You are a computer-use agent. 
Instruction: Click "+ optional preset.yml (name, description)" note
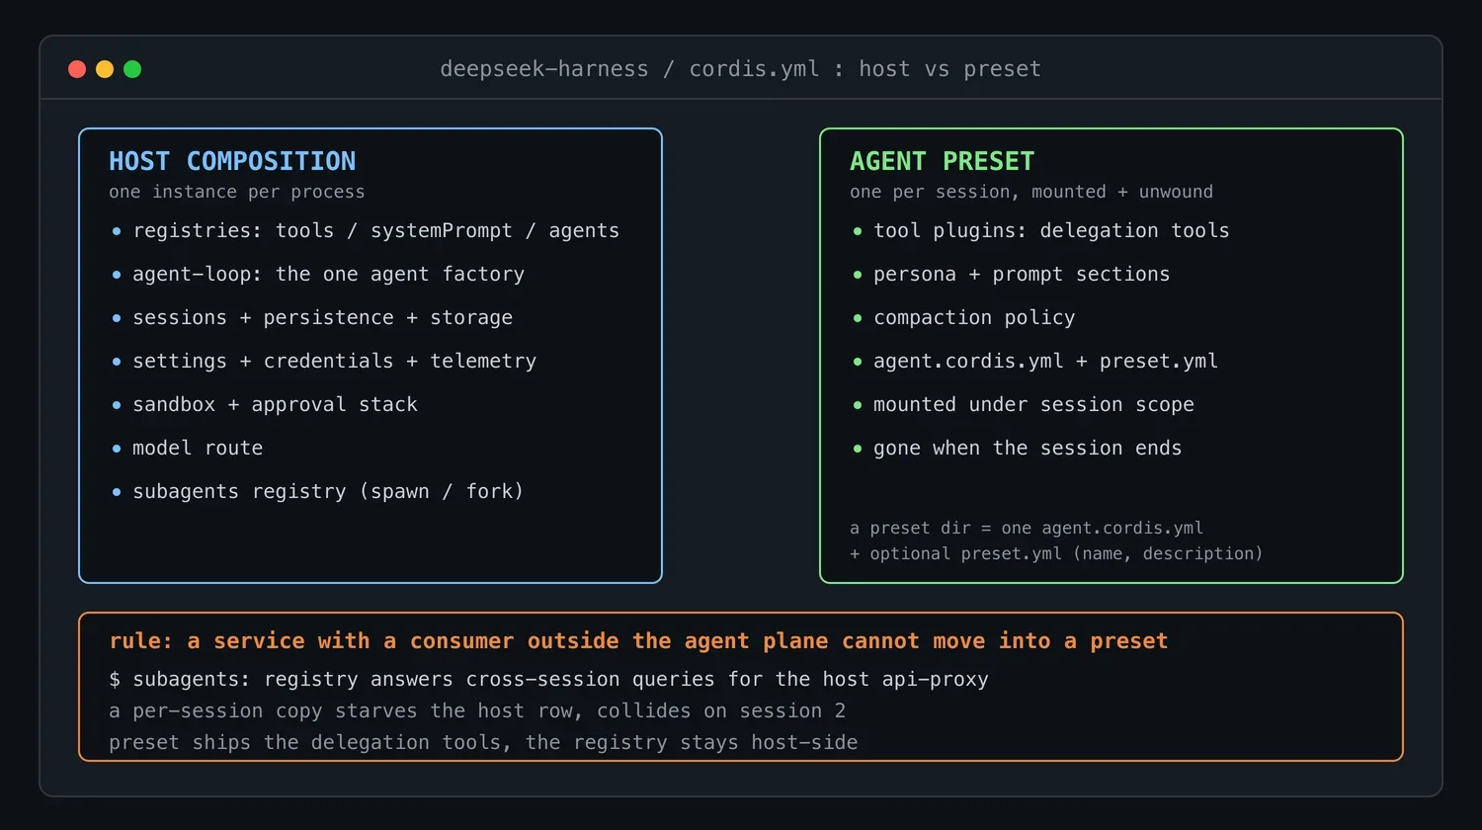pyautogui.click(x=1056, y=553)
